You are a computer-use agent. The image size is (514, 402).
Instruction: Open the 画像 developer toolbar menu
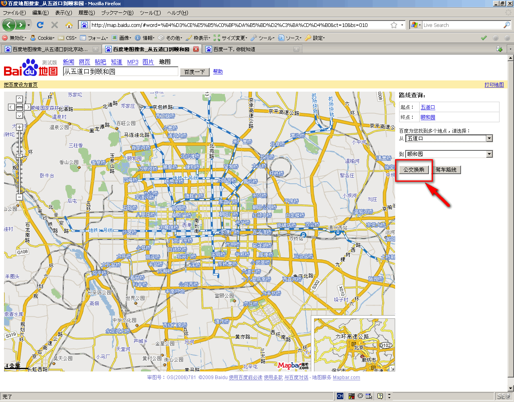point(121,38)
